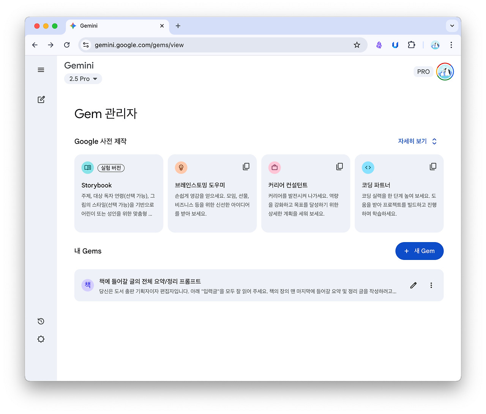Click the Storybook book icon

coord(88,168)
